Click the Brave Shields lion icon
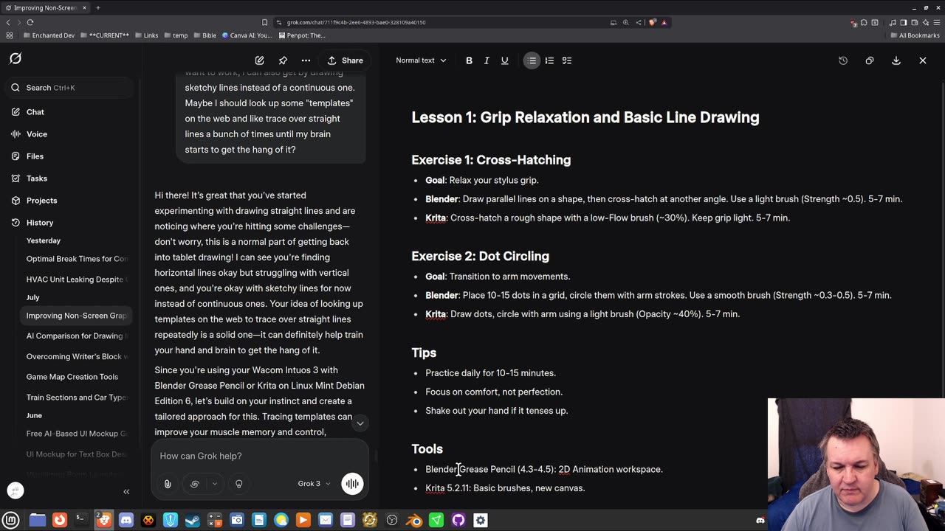This screenshot has width=945, height=531. pyautogui.click(x=653, y=22)
